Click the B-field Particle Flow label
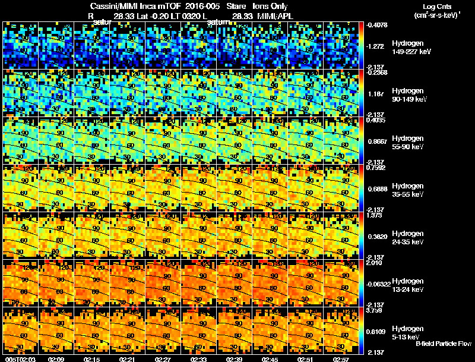Image resolution: width=475 pixels, height=362 pixels. click(444, 344)
